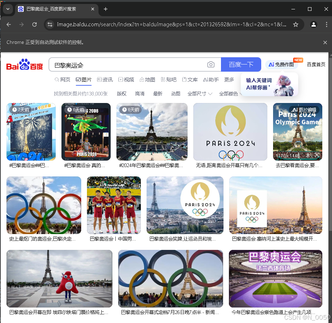Switch to the 视频 tab
This screenshot has height=323, width=332.
click(x=126, y=80)
